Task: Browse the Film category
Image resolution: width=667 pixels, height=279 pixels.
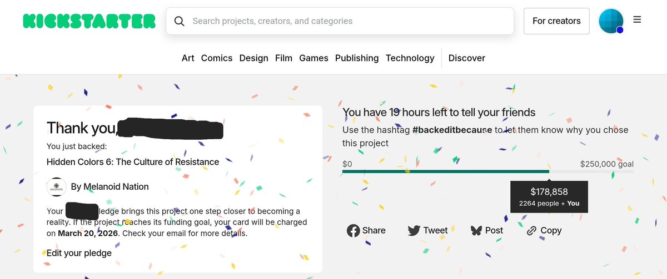Action: pyautogui.click(x=283, y=58)
